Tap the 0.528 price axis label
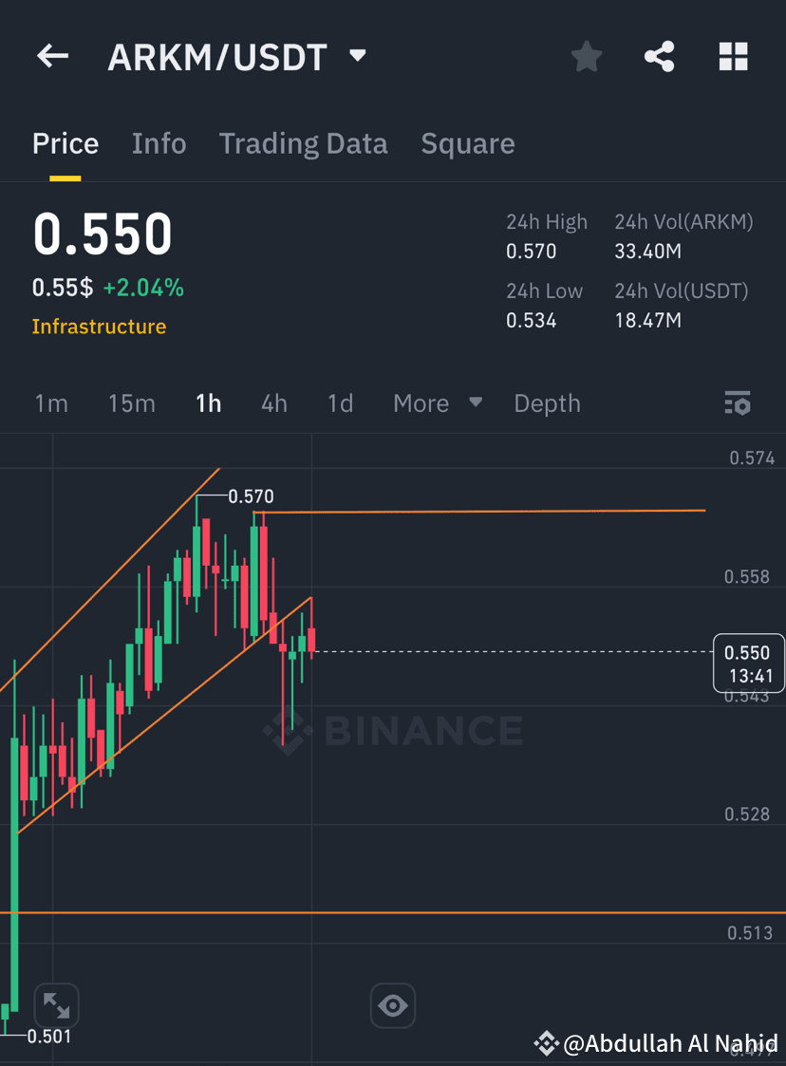 (x=746, y=814)
